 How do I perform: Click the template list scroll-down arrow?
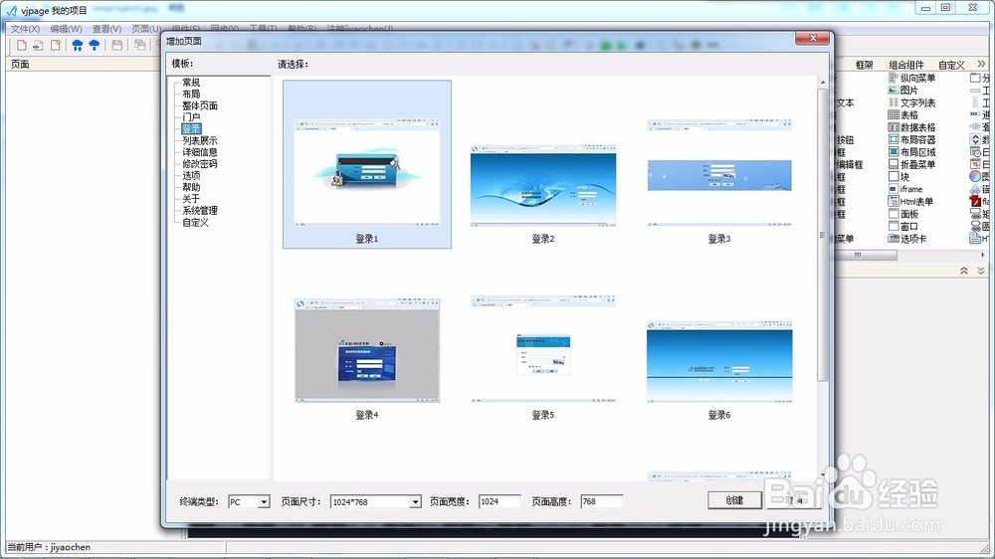click(823, 474)
